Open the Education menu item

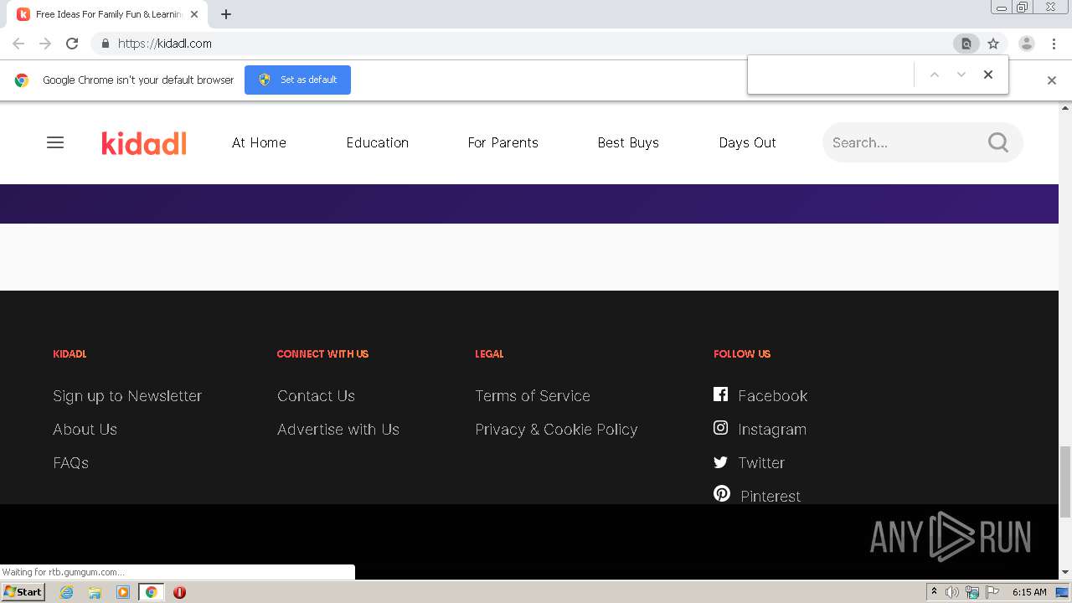(378, 142)
